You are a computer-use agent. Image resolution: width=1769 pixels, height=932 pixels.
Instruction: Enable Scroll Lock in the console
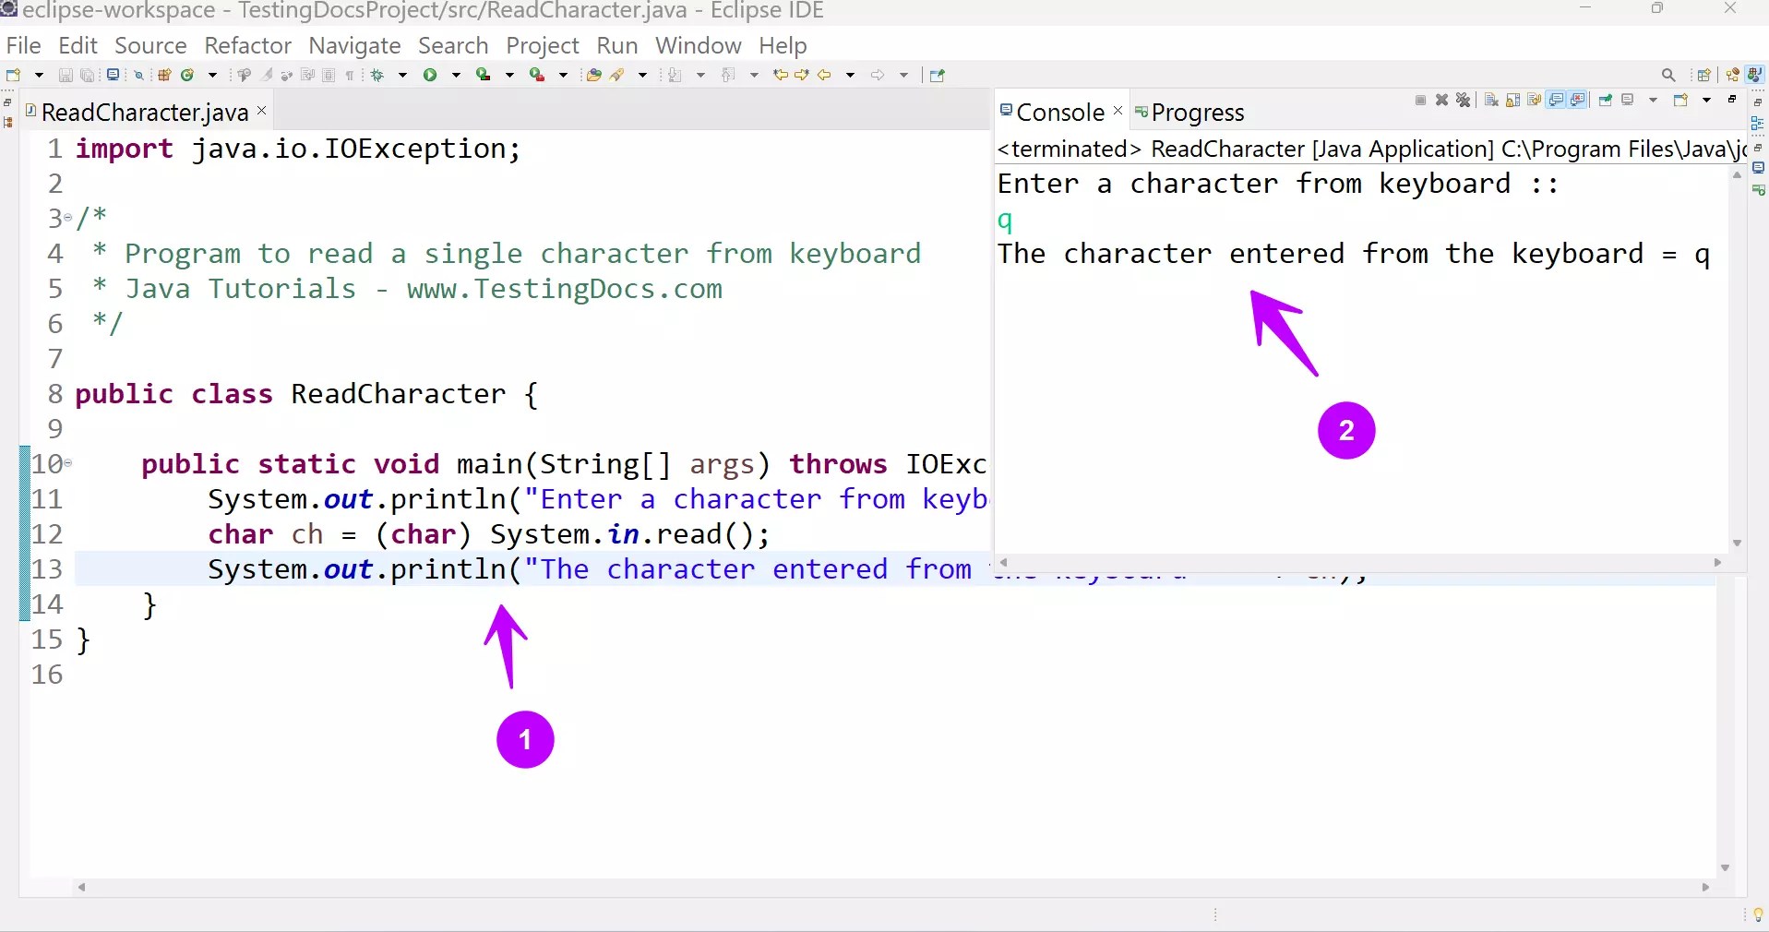click(1513, 100)
